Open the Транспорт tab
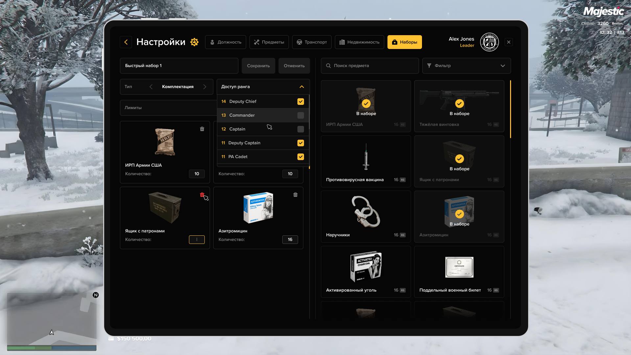This screenshot has height=355, width=631. (312, 42)
